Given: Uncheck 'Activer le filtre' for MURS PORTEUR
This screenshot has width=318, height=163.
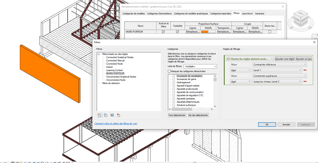Looking at the screenshot, I should pyautogui.click(x=163, y=32).
